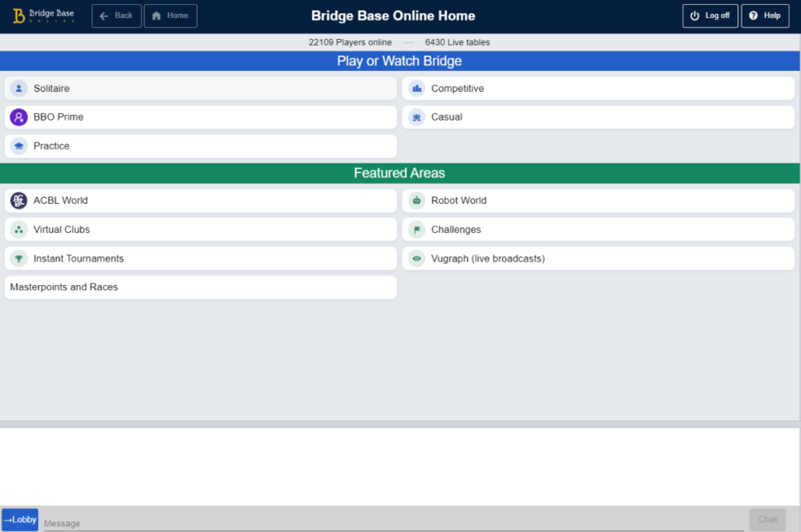Click the Instant Tournaments trophy icon
The image size is (801, 532).
click(18, 259)
